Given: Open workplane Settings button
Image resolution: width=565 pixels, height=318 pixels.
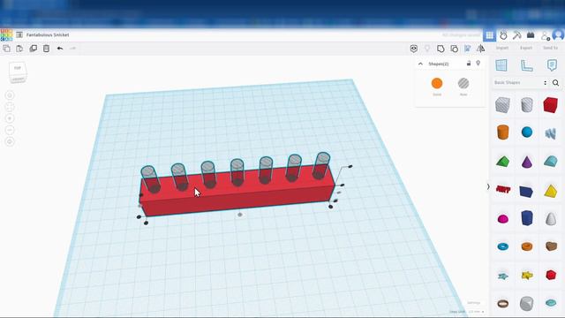Looking at the screenshot, I should (x=474, y=303).
